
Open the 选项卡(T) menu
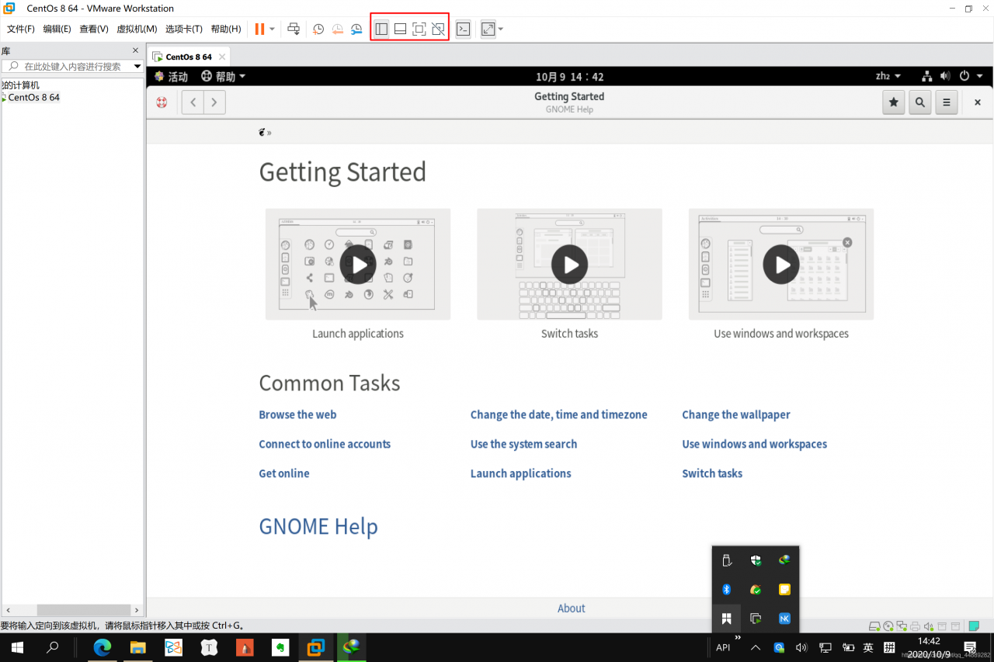point(184,29)
